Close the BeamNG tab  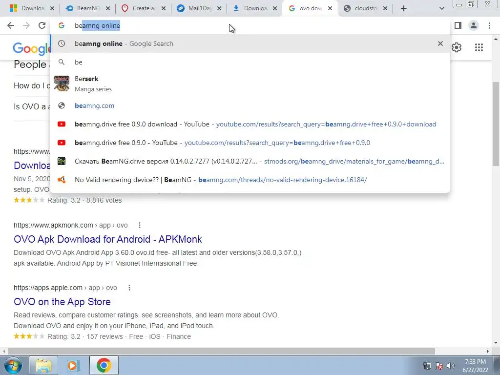coord(108,8)
